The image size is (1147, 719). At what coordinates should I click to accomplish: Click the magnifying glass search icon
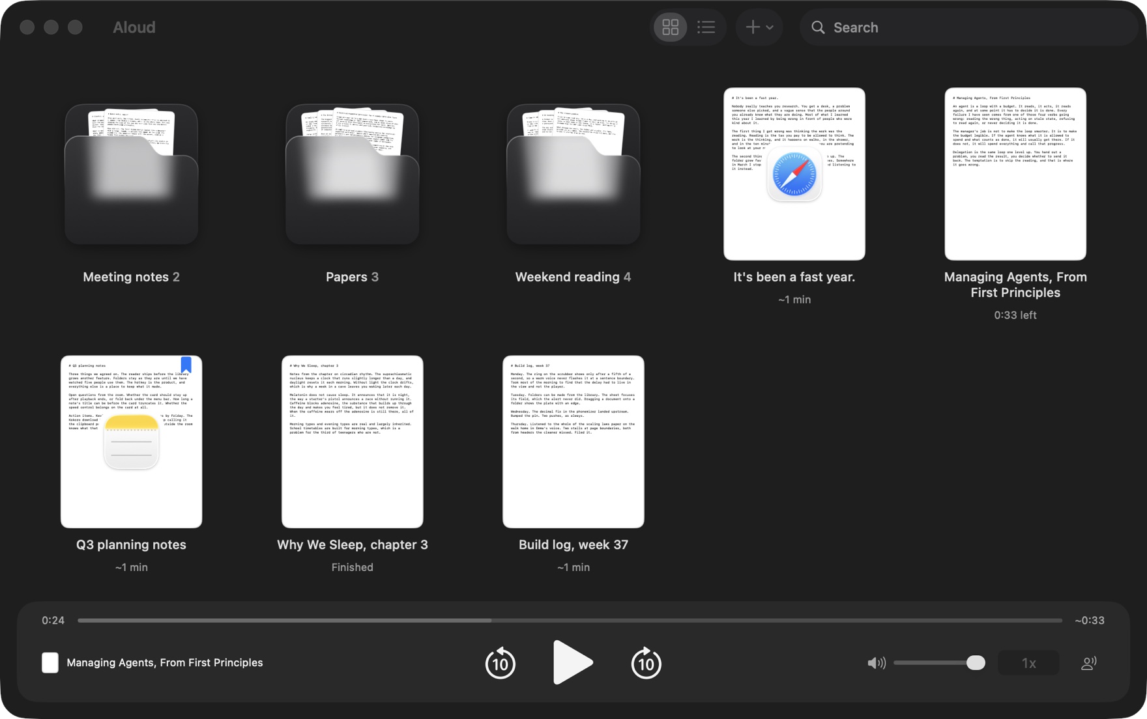pos(818,27)
